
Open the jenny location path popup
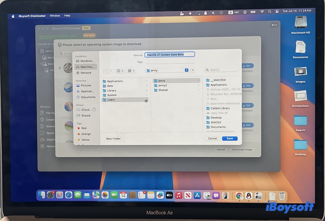[167, 70]
